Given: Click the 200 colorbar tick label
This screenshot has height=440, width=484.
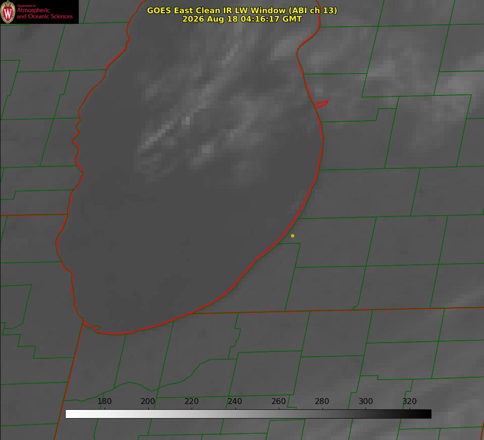Looking at the screenshot, I should click(148, 401).
